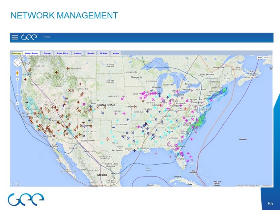Click the Refreshing status label
The image size is (280, 210).
click(16, 53)
